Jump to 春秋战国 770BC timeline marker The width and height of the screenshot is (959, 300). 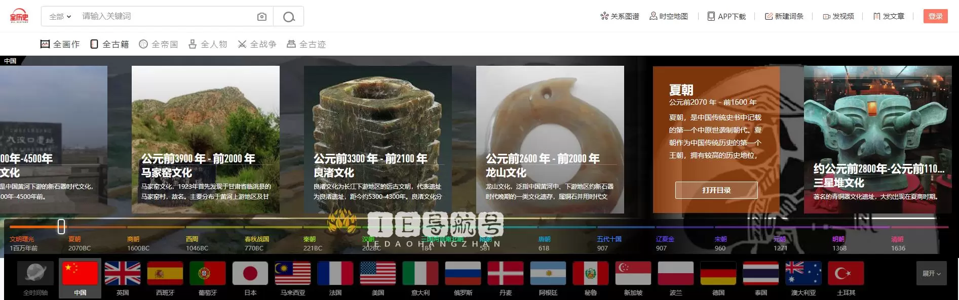[x=257, y=243]
